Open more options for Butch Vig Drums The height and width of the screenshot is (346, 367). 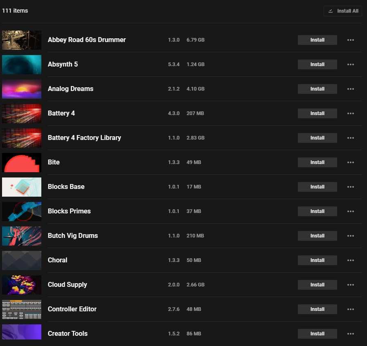(x=350, y=236)
